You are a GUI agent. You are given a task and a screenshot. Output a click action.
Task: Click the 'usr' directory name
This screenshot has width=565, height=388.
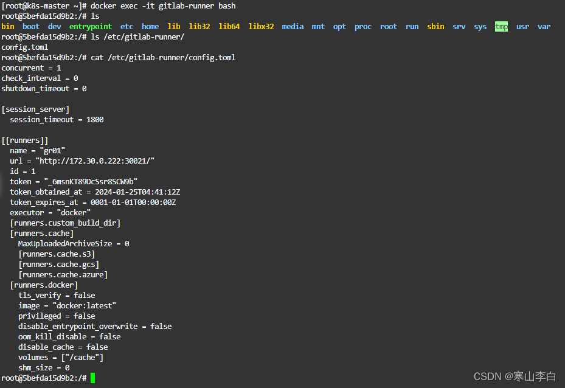pyautogui.click(x=523, y=27)
